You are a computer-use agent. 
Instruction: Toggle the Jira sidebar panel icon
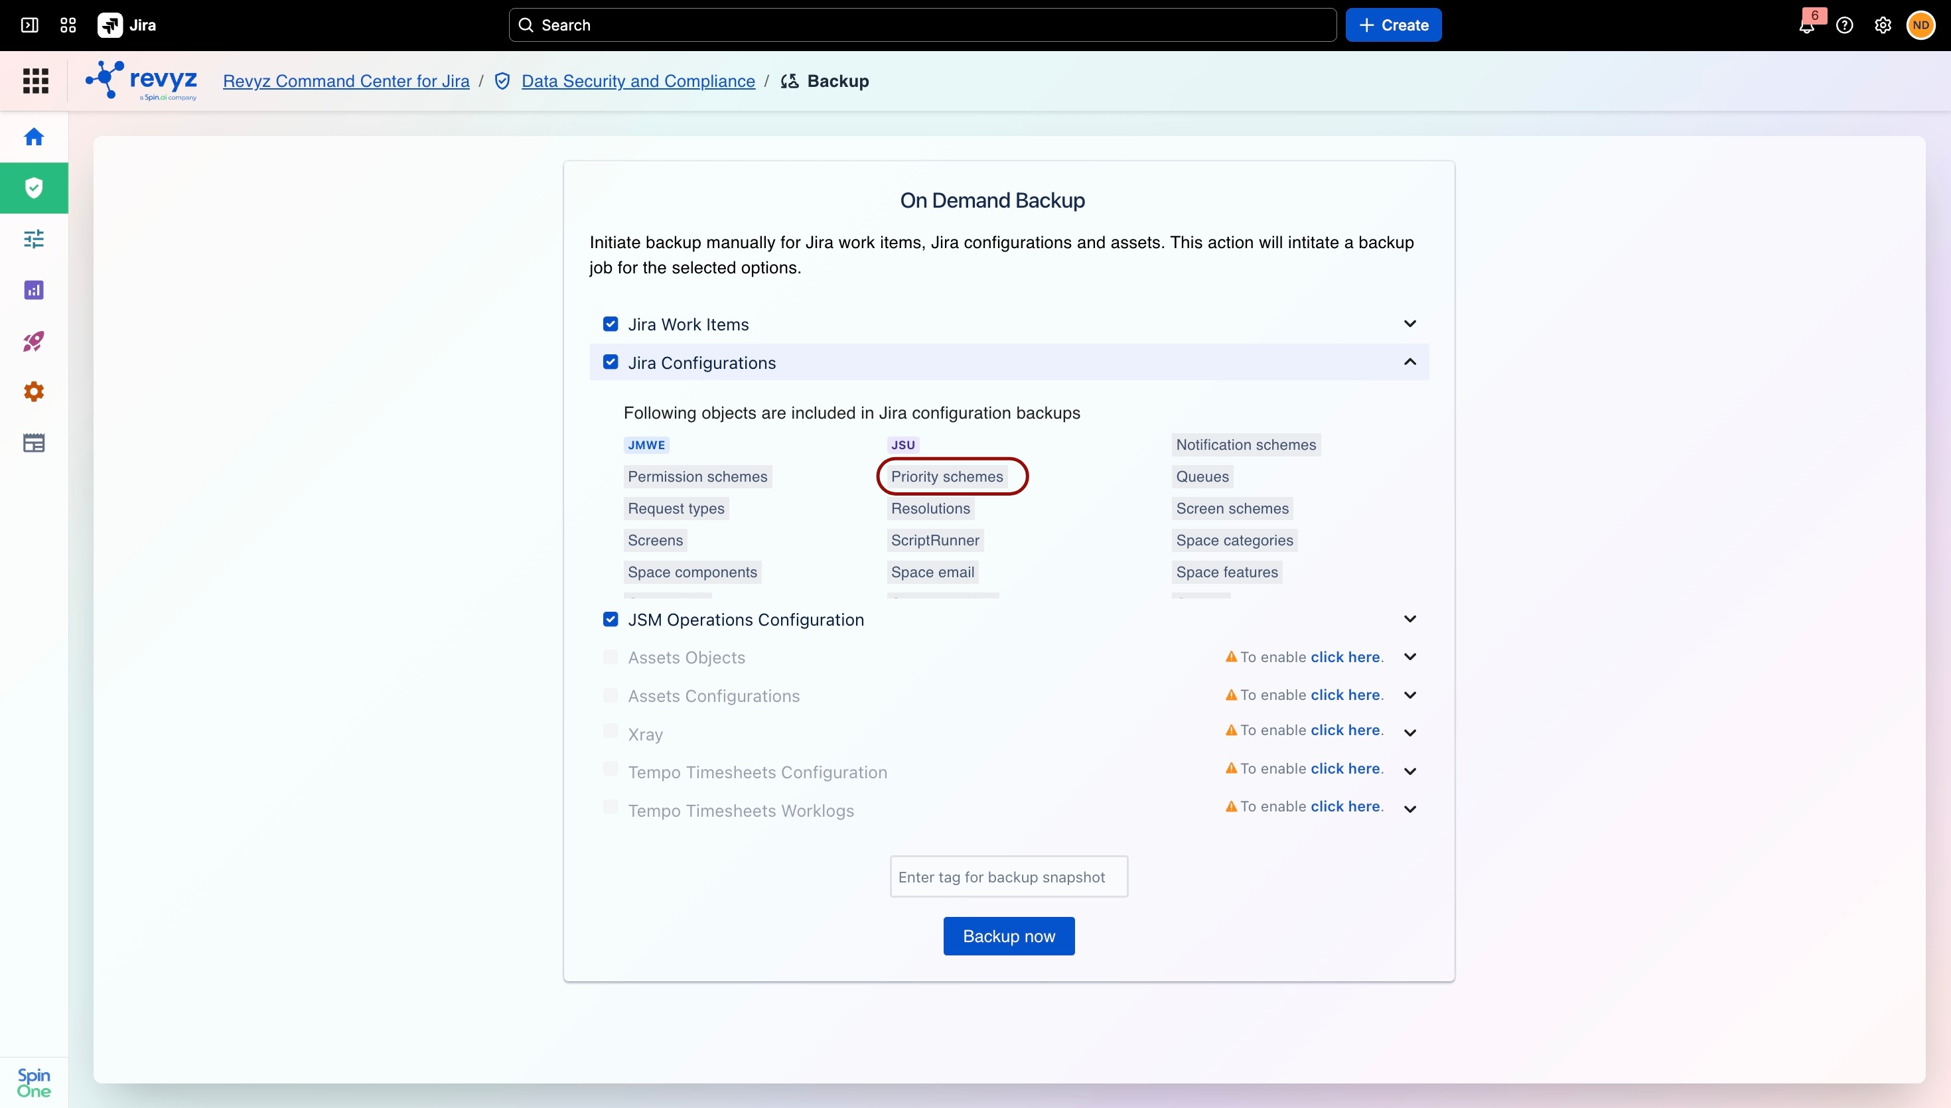click(30, 25)
